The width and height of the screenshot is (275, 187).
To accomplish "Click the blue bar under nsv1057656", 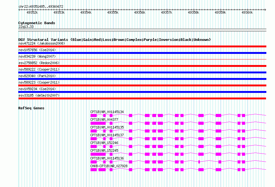I will [x=142, y=53].
